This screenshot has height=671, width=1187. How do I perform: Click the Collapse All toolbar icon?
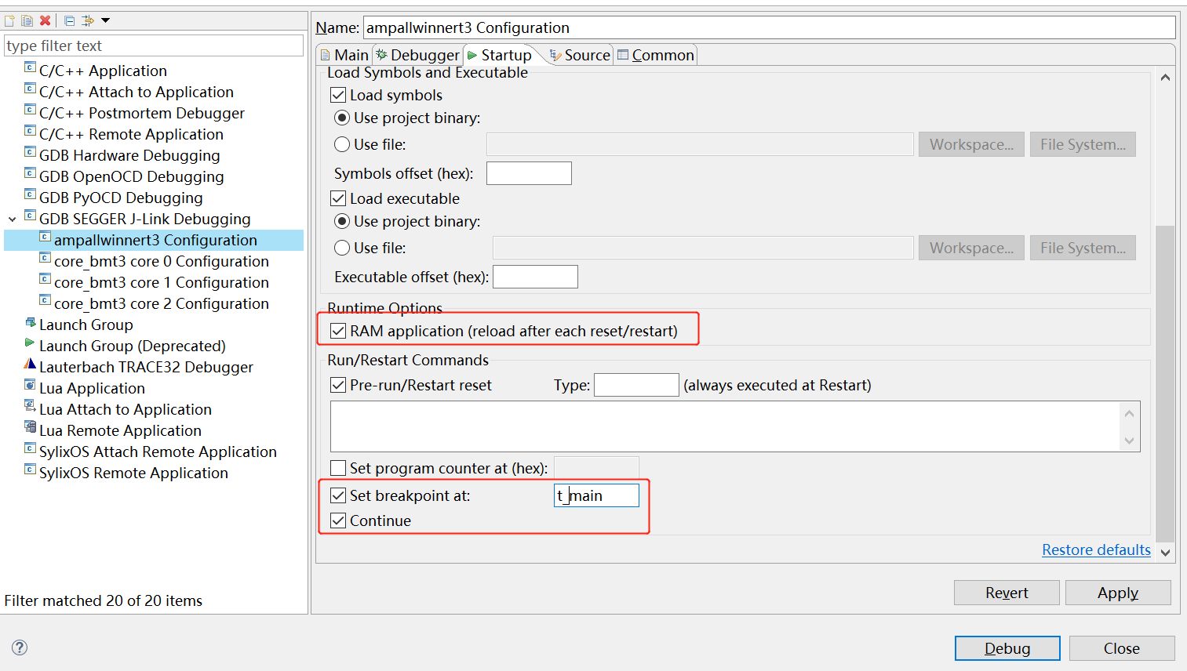[69, 20]
